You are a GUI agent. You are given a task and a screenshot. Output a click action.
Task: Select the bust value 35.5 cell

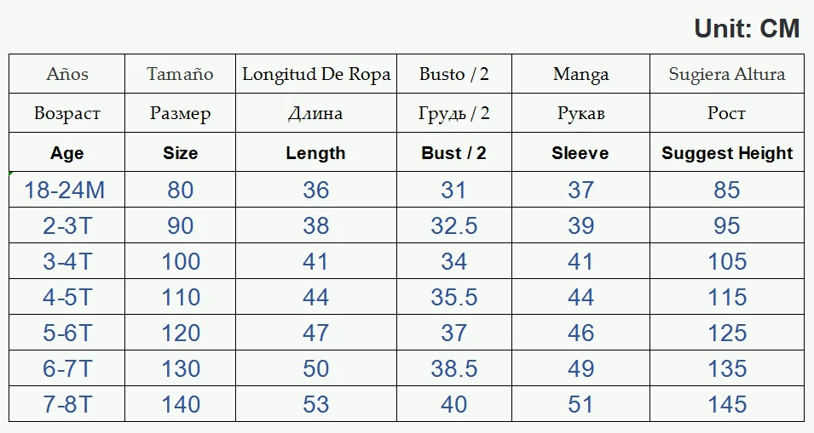[x=453, y=297]
